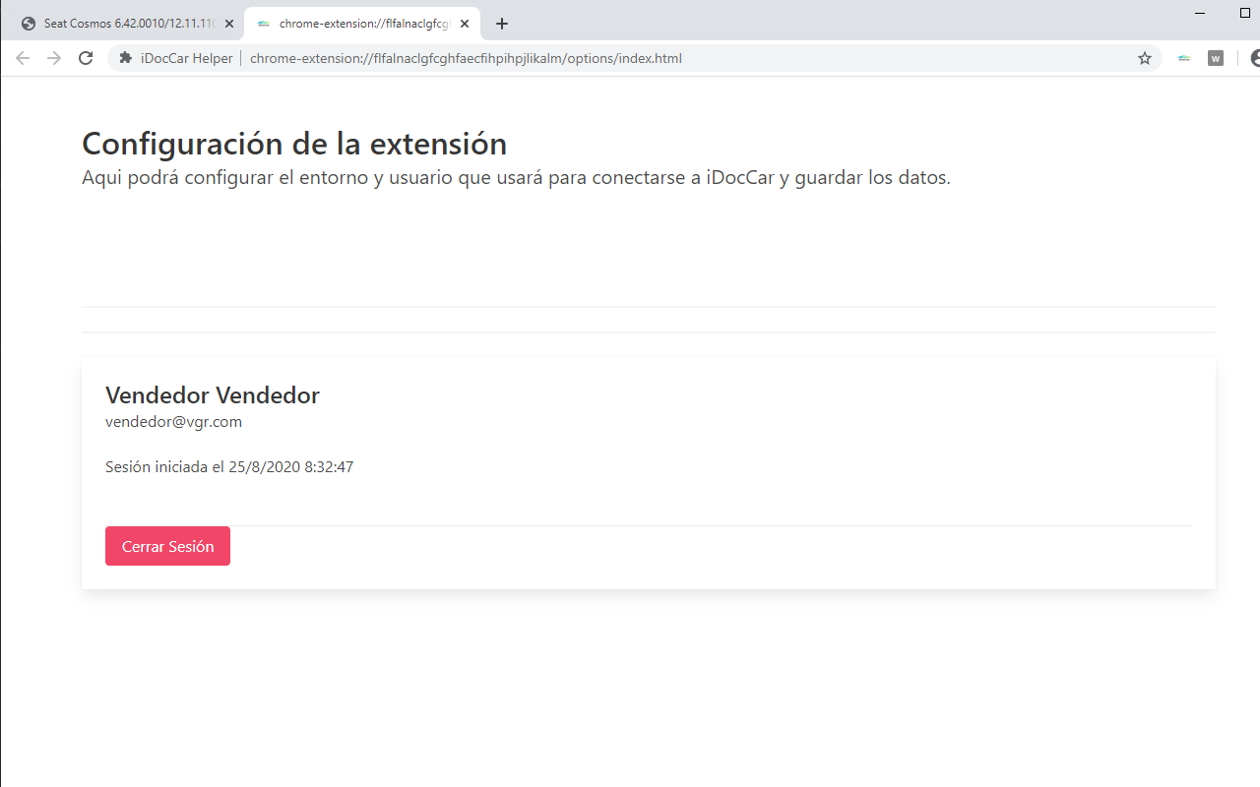This screenshot has height=787, width=1260.
Task: Click the iDocCar Helper extension puzzle icon
Action: coord(125,58)
